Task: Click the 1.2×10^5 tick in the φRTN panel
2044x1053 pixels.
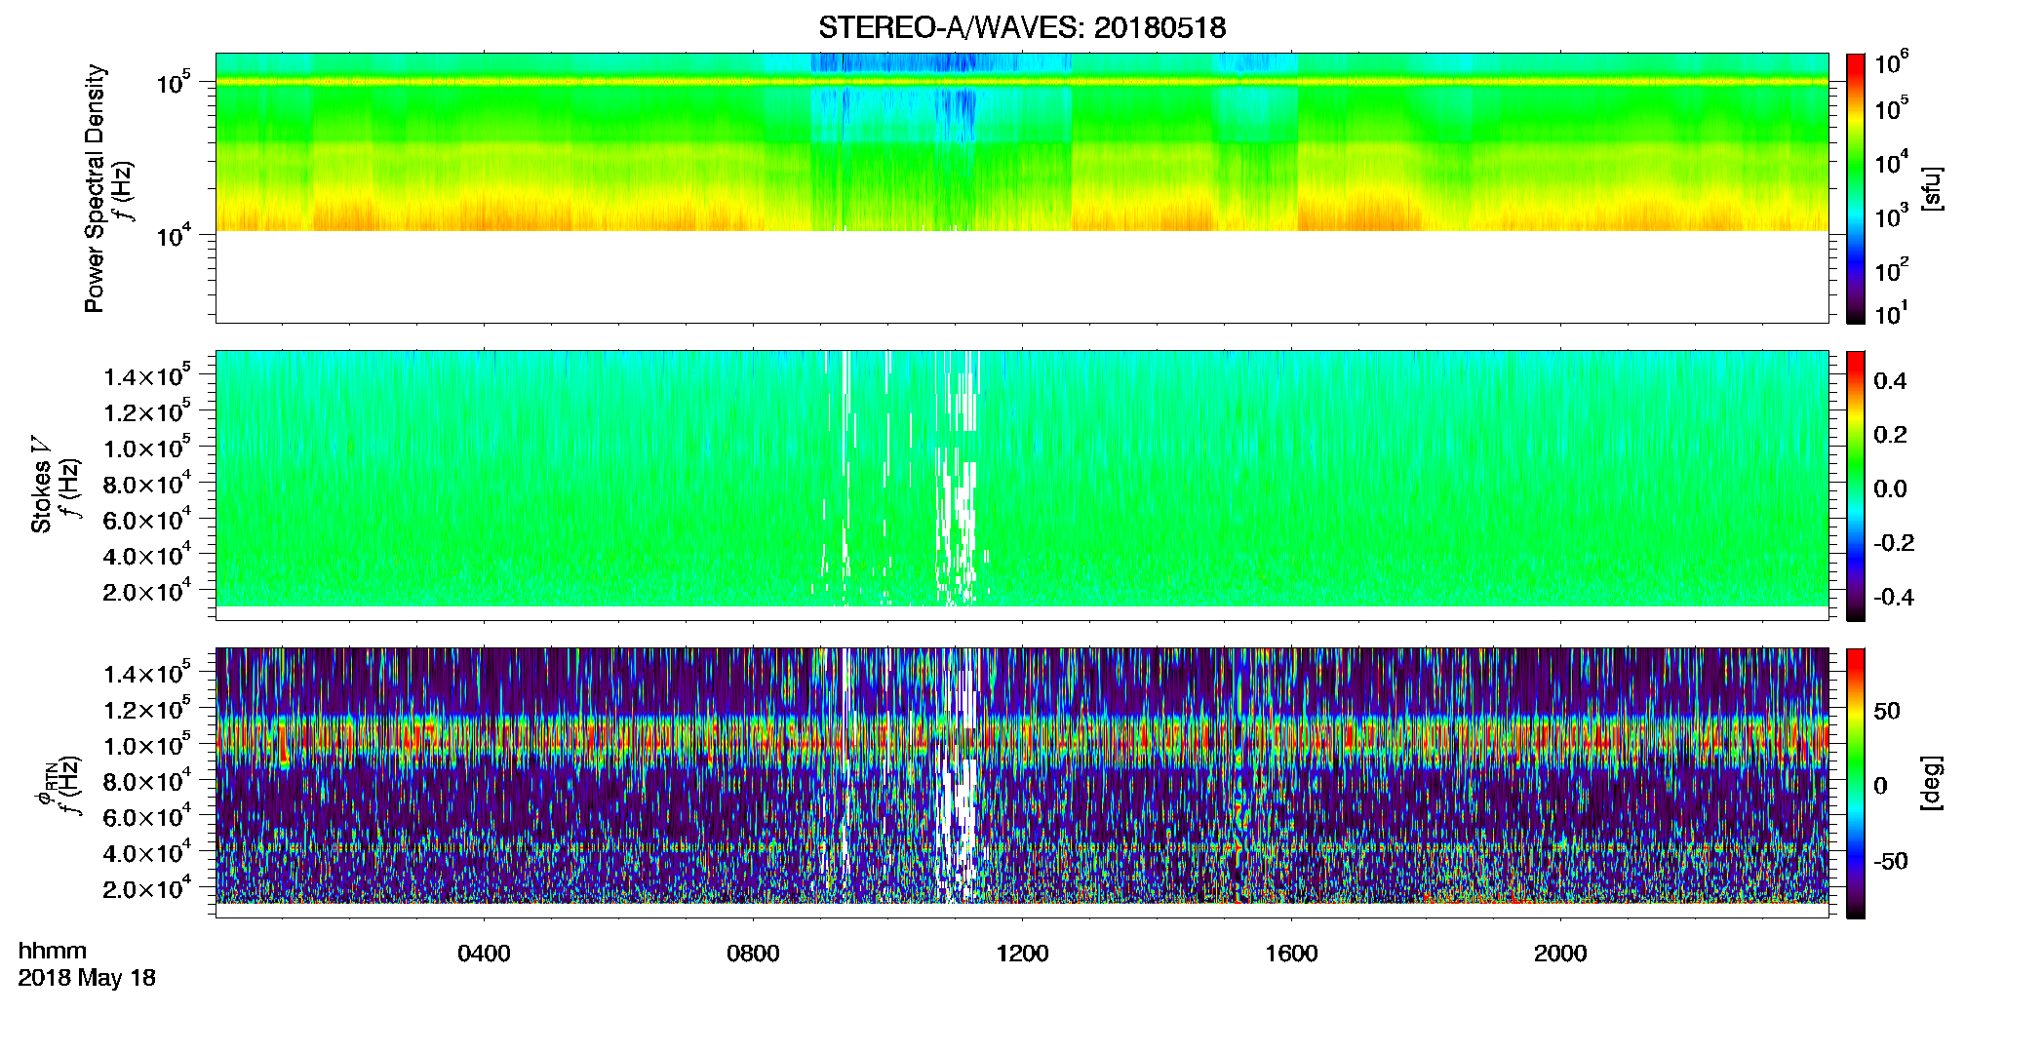Action: click(147, 710)
